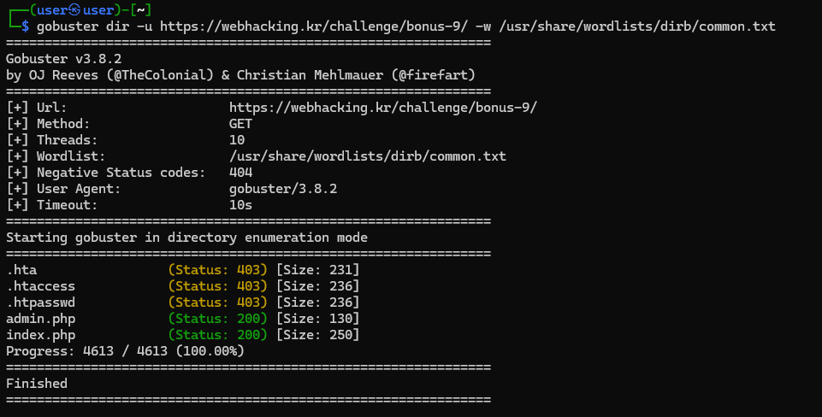The image size is (822, 417).
Task: Click the Method value 'GET'
Action: tap(240, 124)
